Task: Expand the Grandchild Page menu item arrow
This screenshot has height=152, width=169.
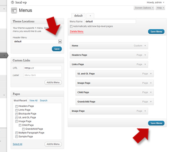Action: click(151, 101)
